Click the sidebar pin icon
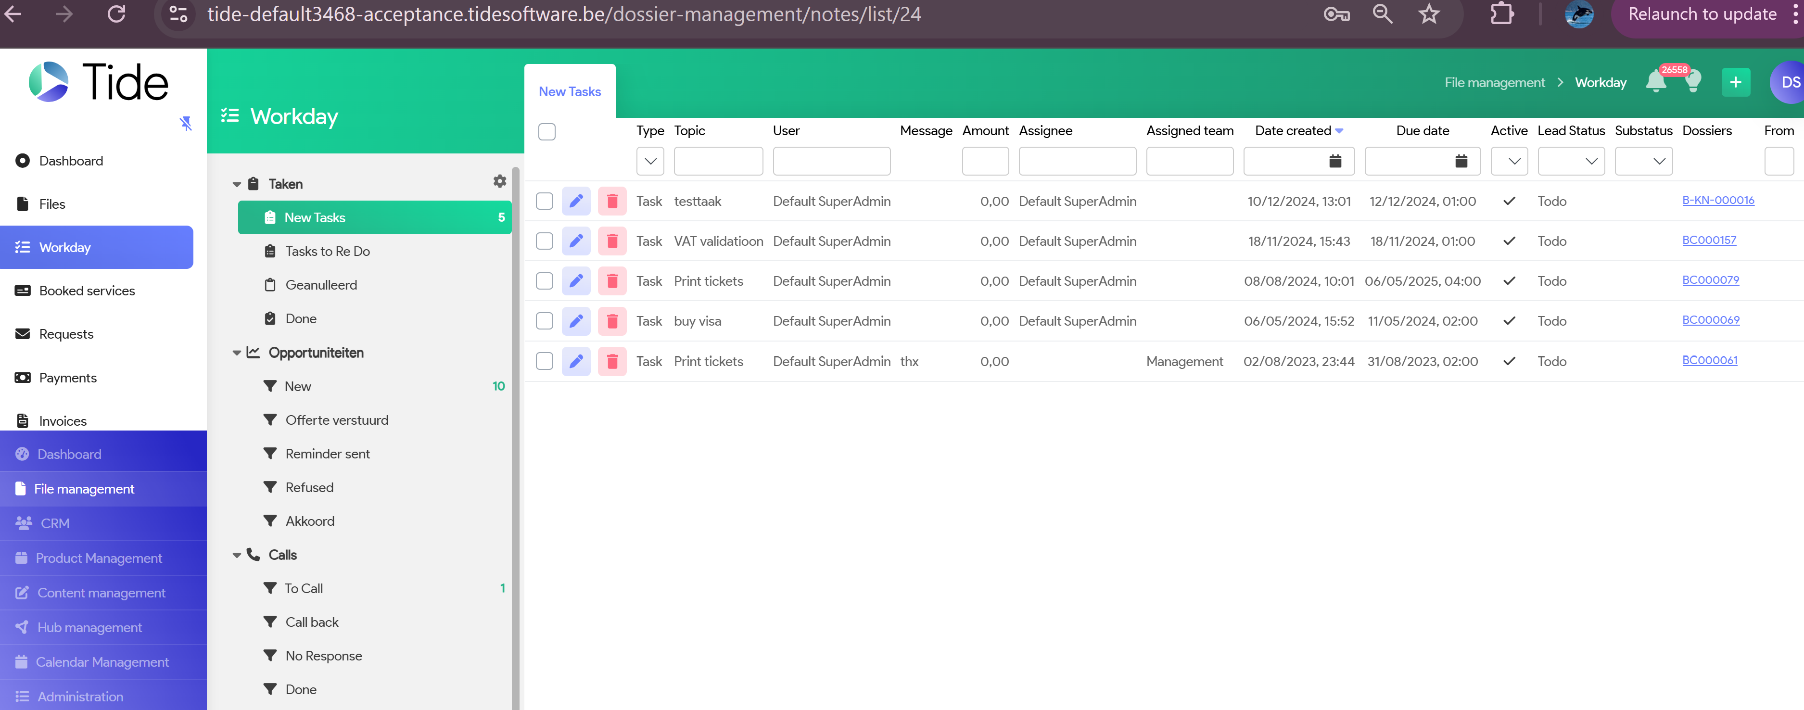The width and height of the screenshot is (1804, 710). click(x=186, y=124)
